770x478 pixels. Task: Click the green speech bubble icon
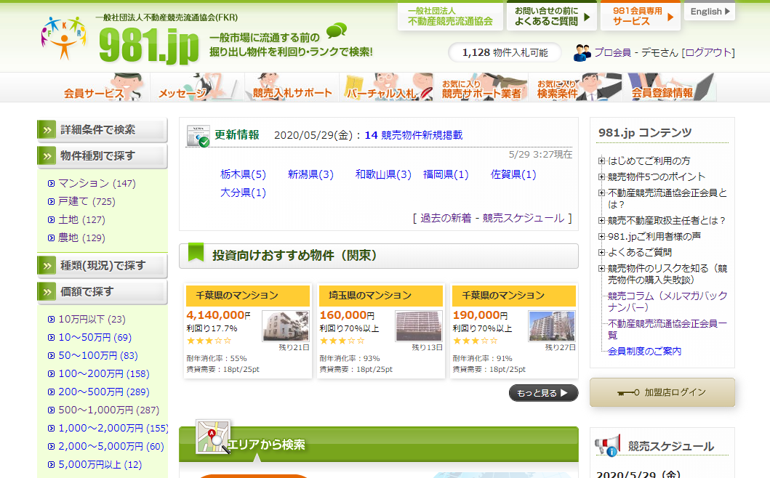click(x=337, y=31)
